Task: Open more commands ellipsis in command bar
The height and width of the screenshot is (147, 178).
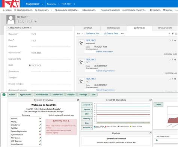Action: click(176, 10)
